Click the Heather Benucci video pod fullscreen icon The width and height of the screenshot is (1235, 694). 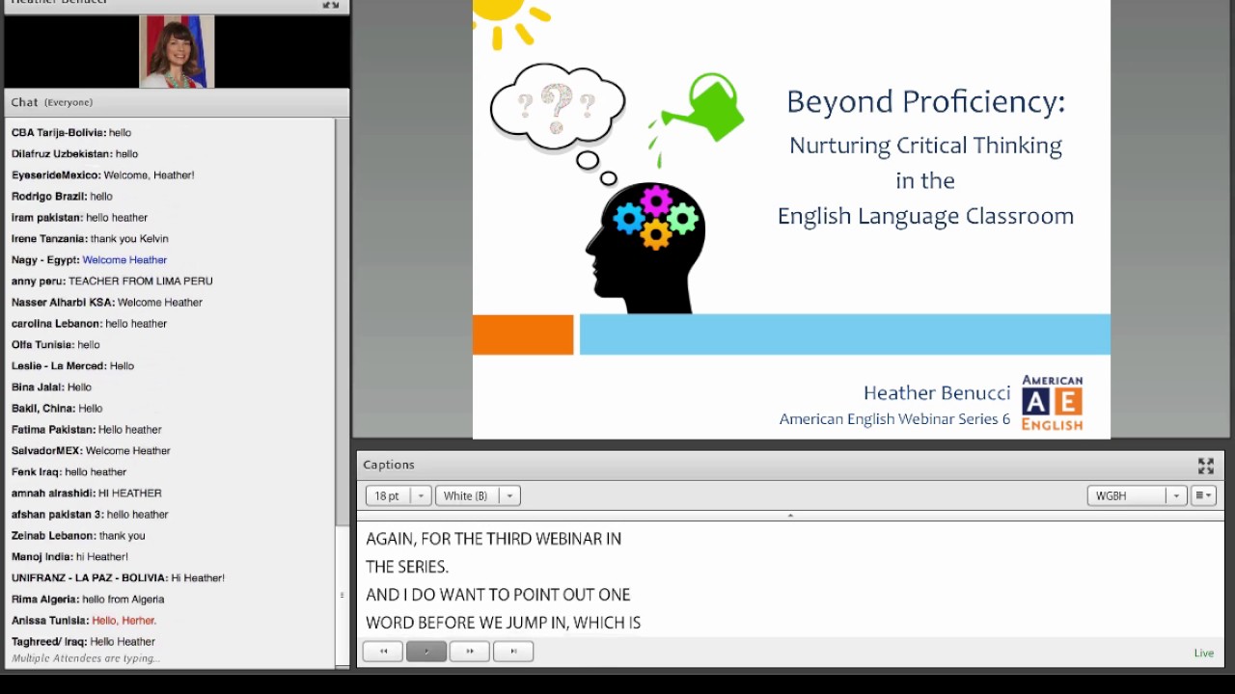click(330, 4)
